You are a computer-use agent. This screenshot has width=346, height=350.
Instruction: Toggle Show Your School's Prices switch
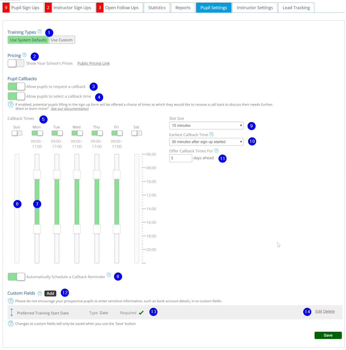[16, 63]
